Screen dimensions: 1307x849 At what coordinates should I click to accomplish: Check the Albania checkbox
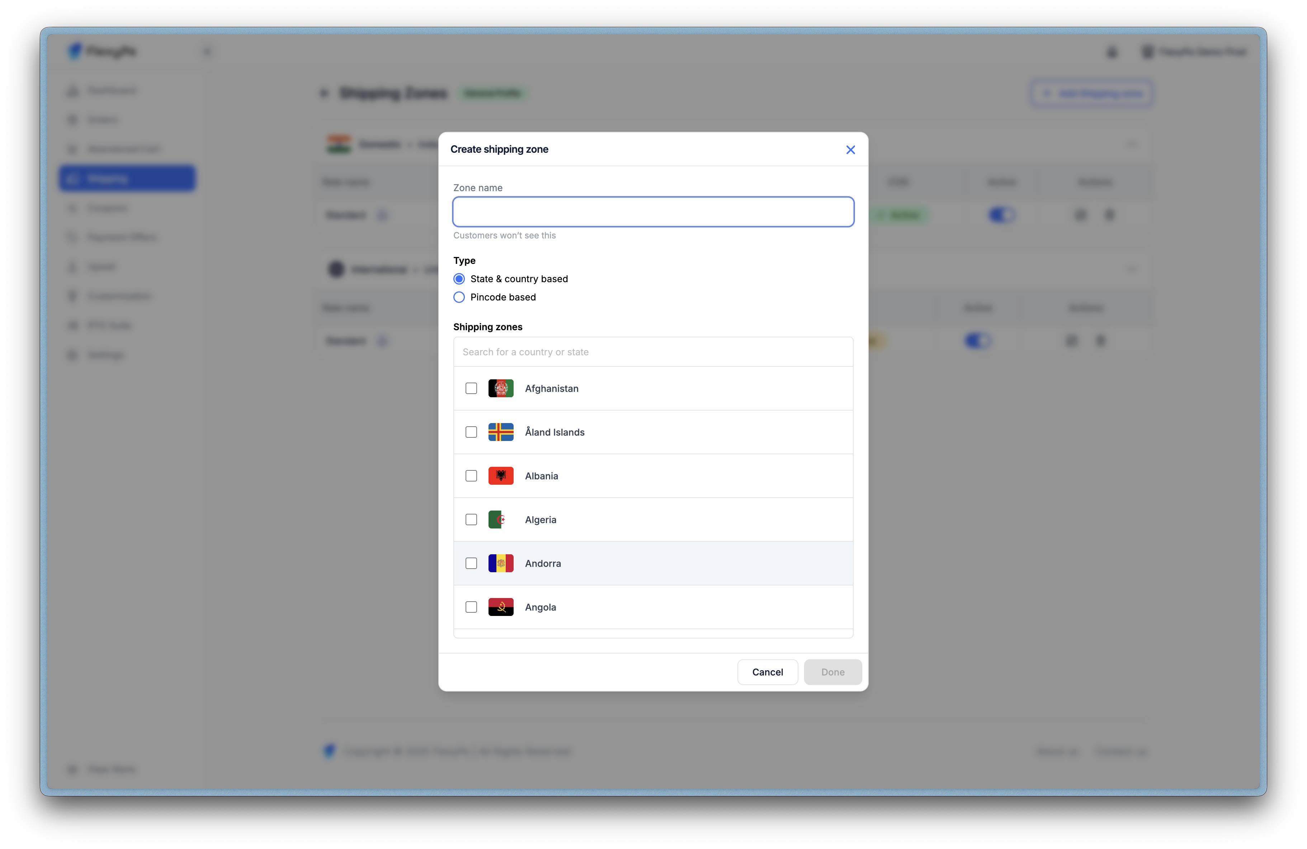471,476
